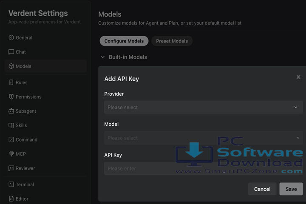Image resolution: width=306 pixels, height=204 pixels.
Task: Open Command settings
Action: [x=45, y=139]
